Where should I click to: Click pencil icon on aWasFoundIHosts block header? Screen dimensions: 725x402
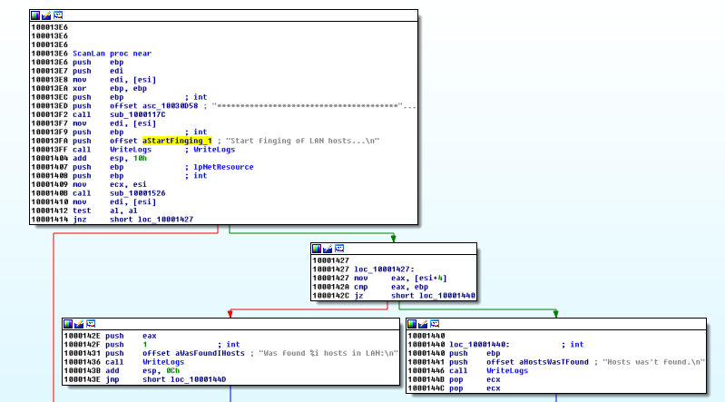[x=79, y=324]
